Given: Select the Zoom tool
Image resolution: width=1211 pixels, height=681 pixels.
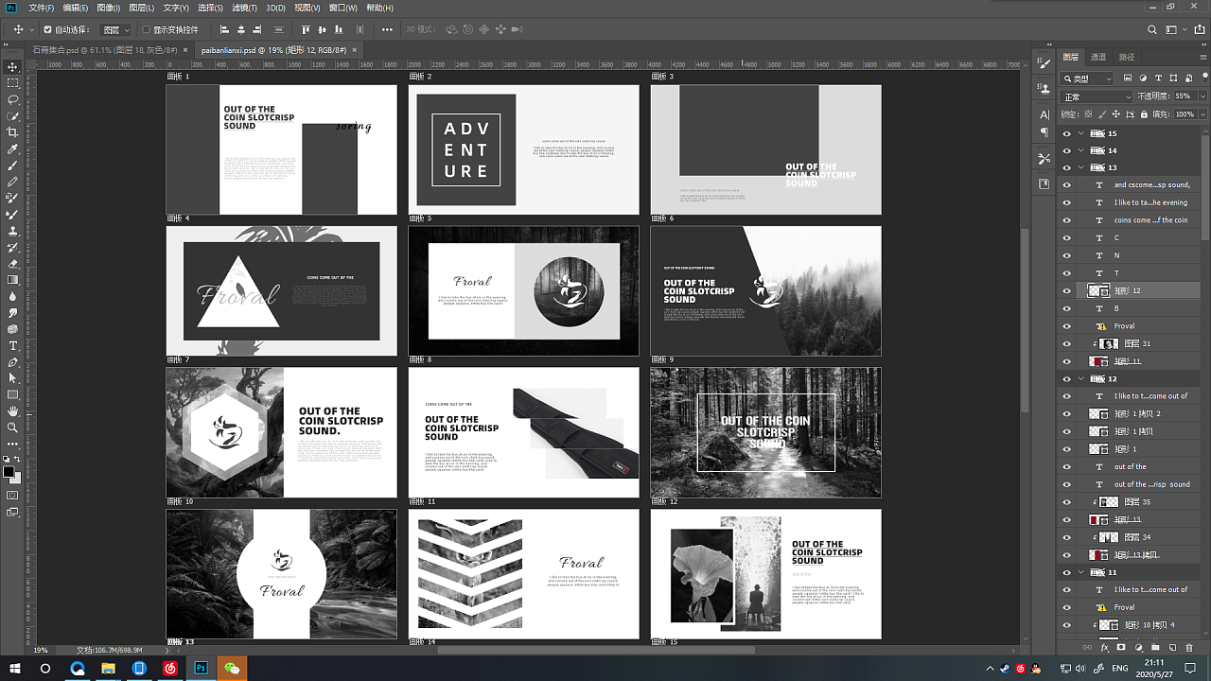Looking at the screenshot, I should click(x=13, y=428).
